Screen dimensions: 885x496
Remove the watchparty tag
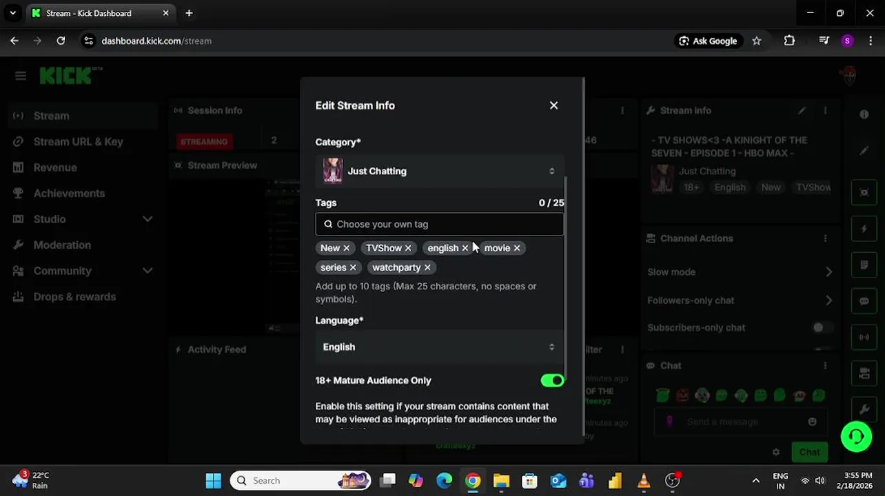coord(427,267)
